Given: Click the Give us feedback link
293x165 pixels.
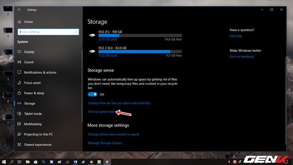Looking at the screenshot, I should pyautogui.click(x=242, y=56).
